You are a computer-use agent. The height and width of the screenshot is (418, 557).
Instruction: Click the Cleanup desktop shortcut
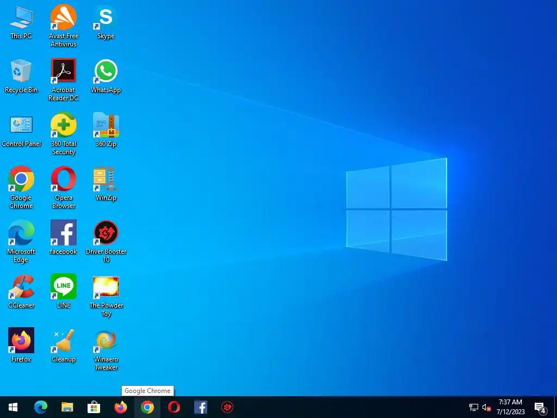64,346
